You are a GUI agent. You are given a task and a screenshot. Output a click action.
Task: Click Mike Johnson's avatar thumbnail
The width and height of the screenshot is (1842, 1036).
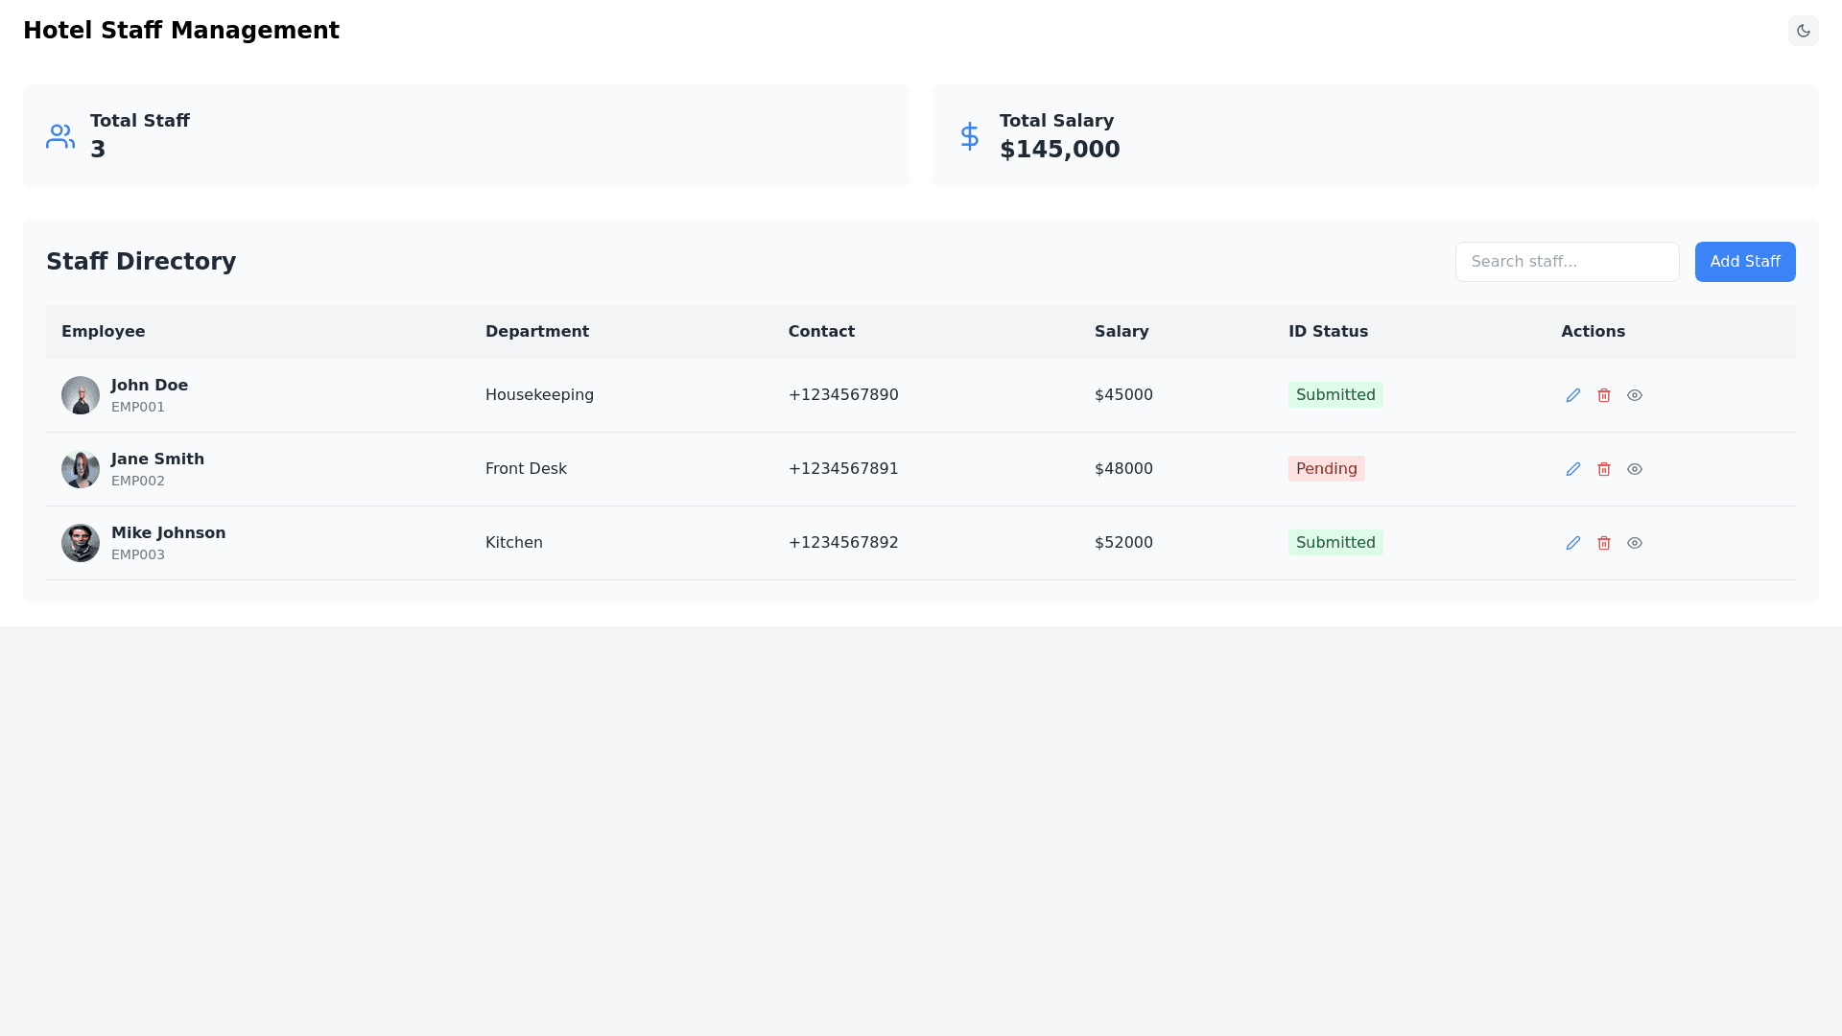81,543
